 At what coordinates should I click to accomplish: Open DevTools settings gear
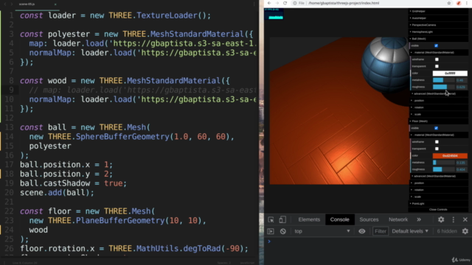(441, 219)
